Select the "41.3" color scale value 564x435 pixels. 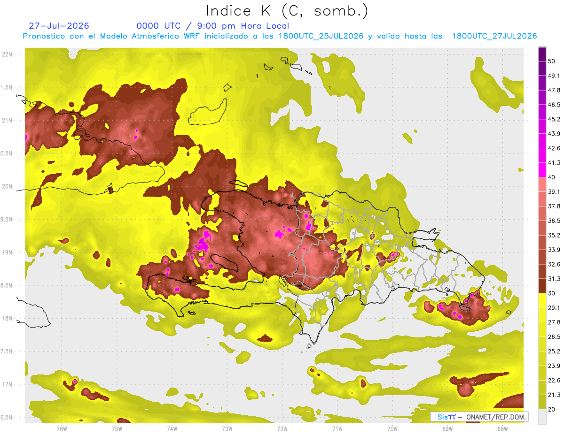click(x=554, y=163)
